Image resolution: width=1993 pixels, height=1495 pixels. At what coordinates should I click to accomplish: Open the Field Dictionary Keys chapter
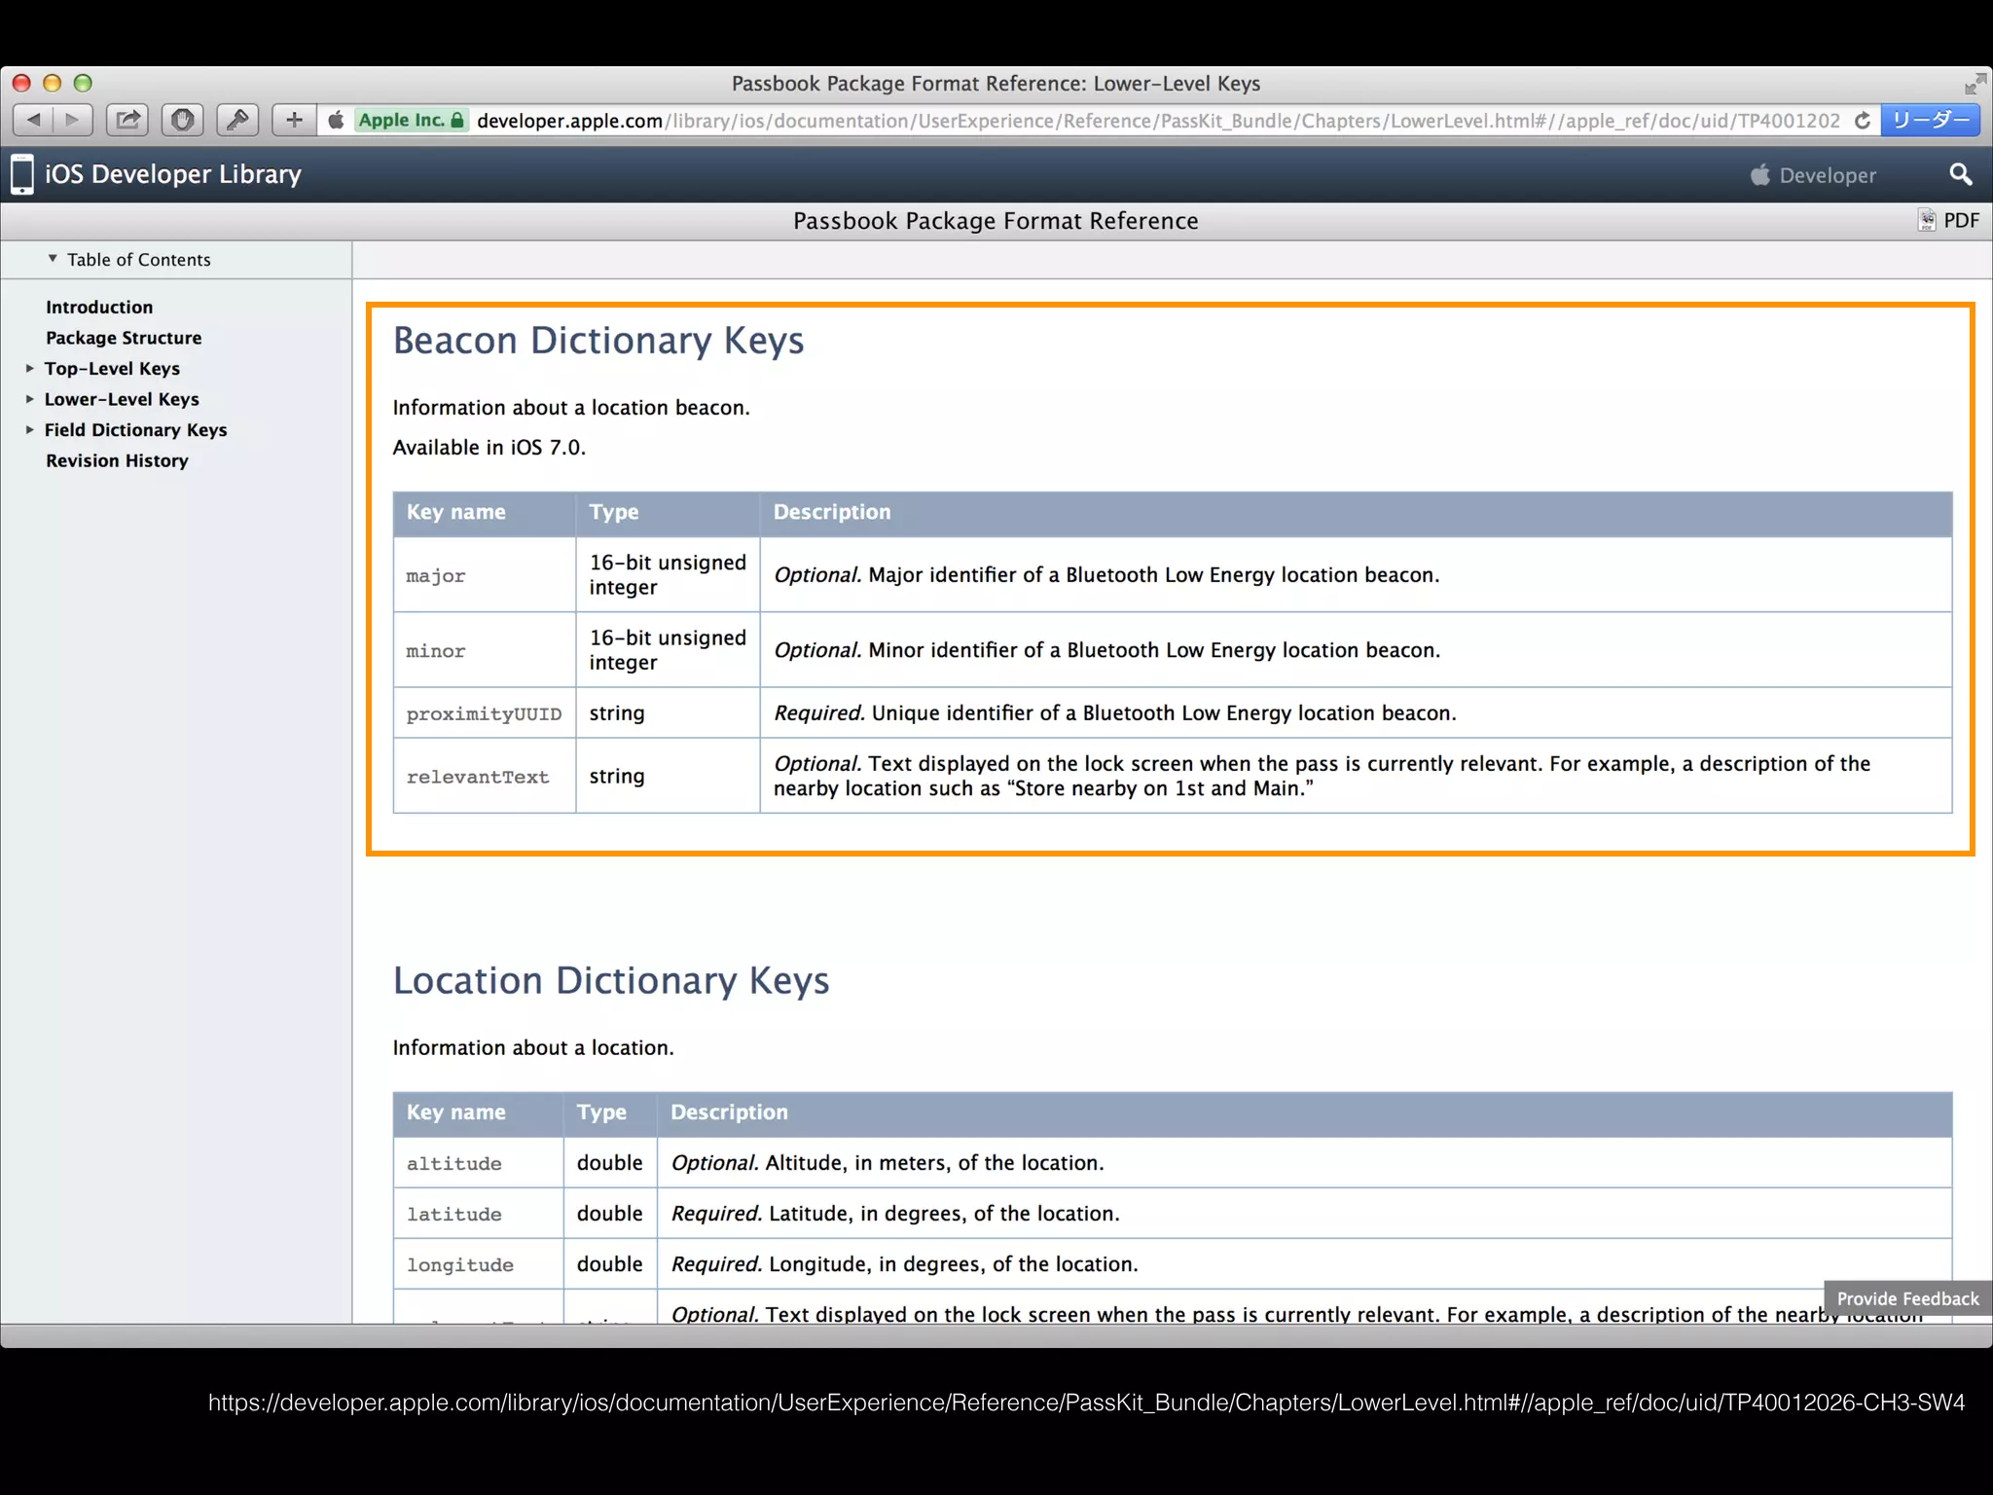coord(135,430)
